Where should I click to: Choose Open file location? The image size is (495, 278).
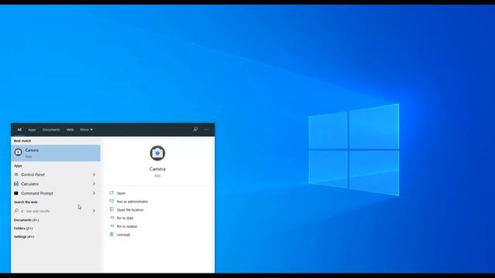(130, 209)
